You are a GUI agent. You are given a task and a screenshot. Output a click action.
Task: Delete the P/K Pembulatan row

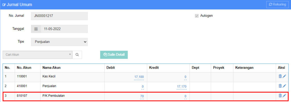(280, 95)
